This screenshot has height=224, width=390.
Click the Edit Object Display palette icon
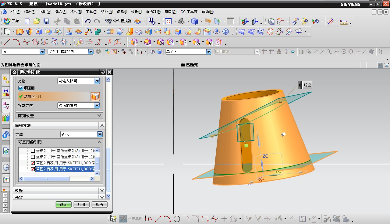pos(305,21)
